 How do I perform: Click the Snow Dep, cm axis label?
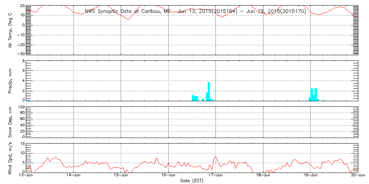pyautogui.click(x=10, y=121)
